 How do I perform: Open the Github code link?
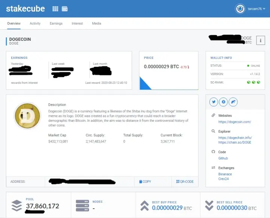click(223, 158)
